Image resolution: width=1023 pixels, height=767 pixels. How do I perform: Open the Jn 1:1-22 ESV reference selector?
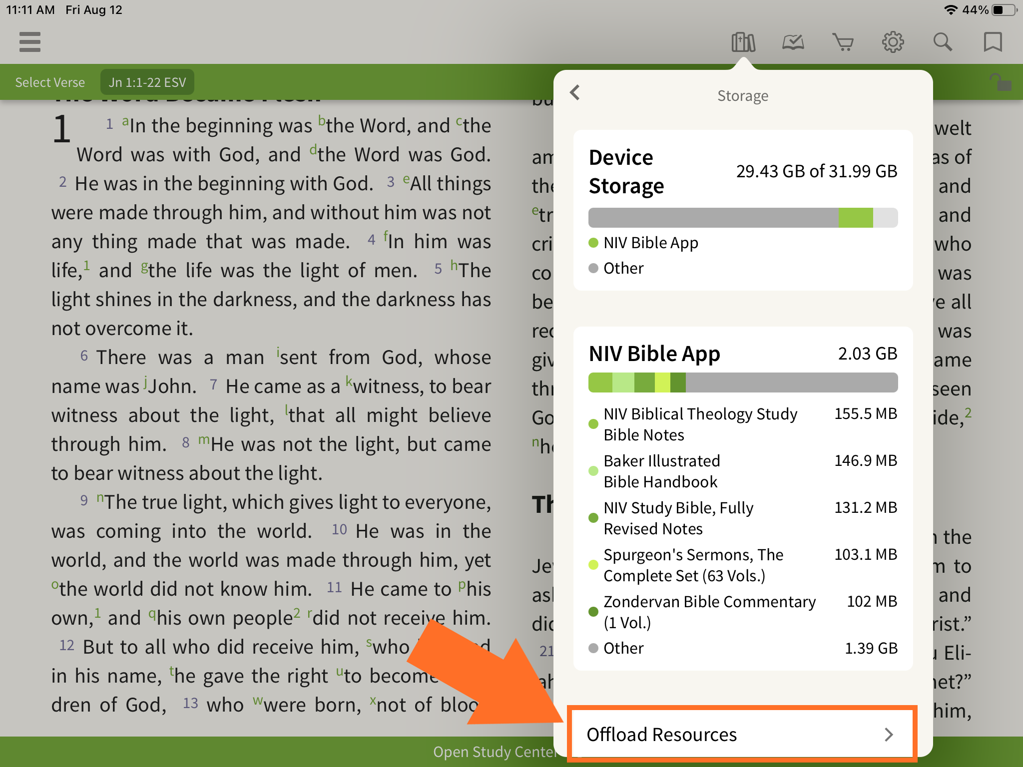tap(147, 82)
